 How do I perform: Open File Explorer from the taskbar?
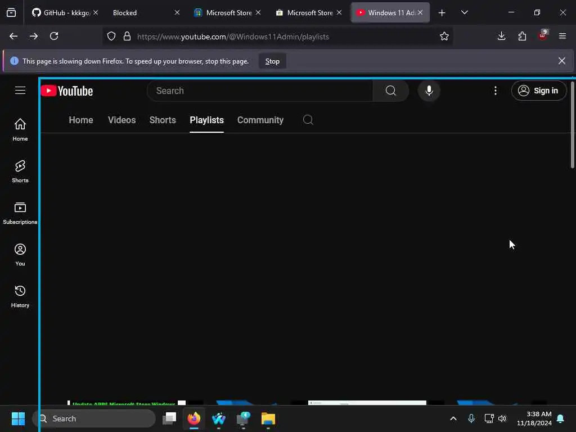pyautogui.click(x=268, y=418)
